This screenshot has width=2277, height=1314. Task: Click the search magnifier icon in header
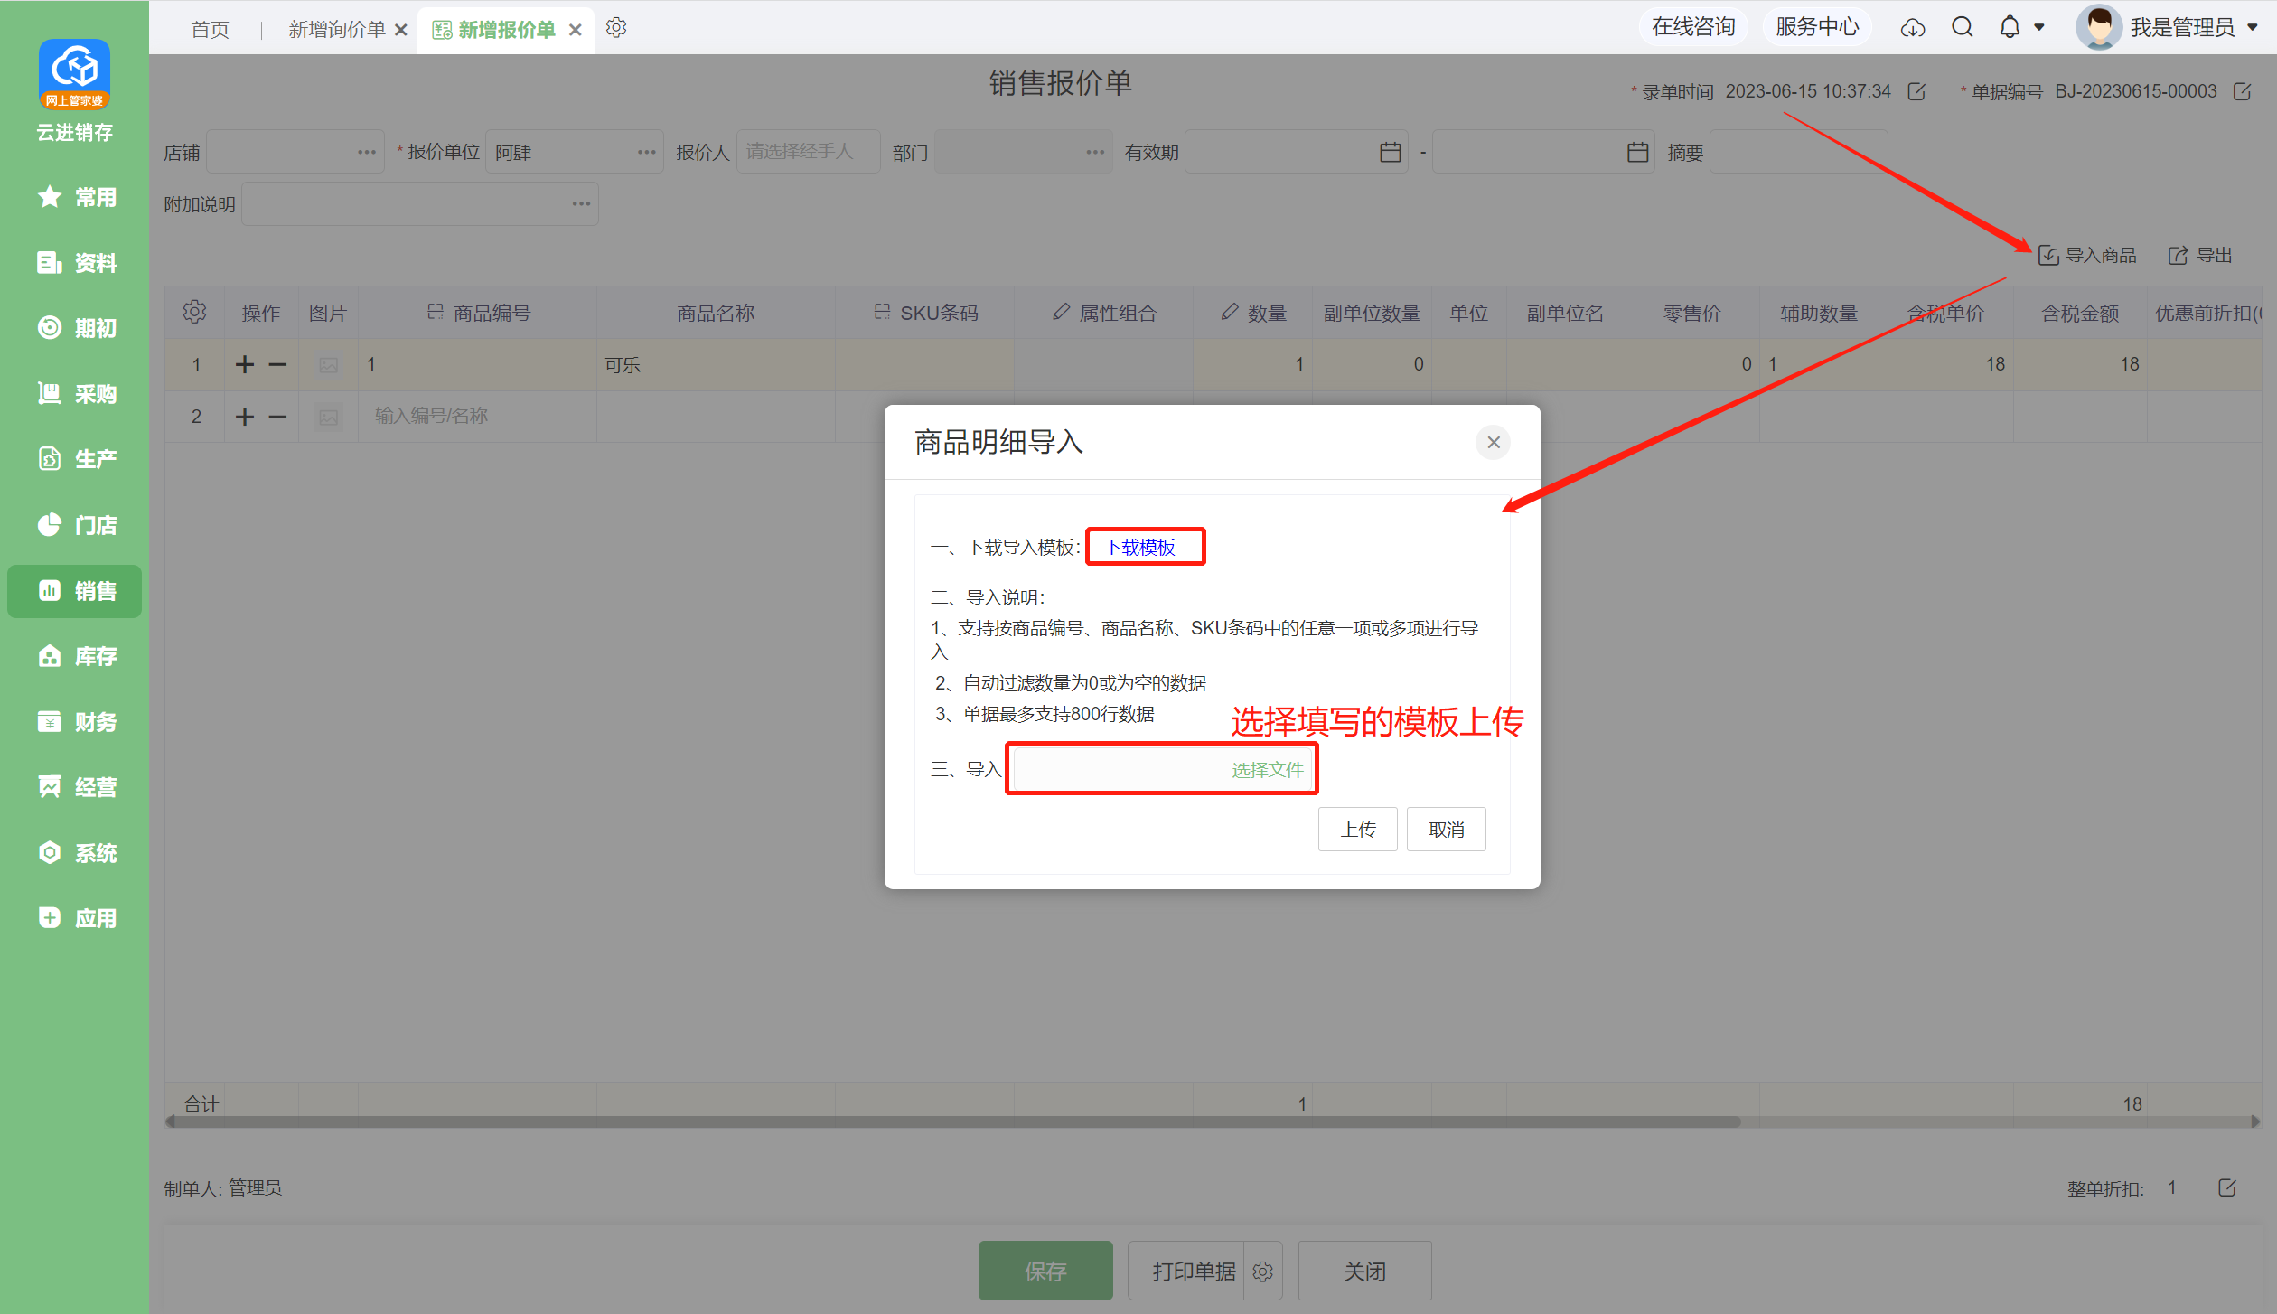point(1962,27)
